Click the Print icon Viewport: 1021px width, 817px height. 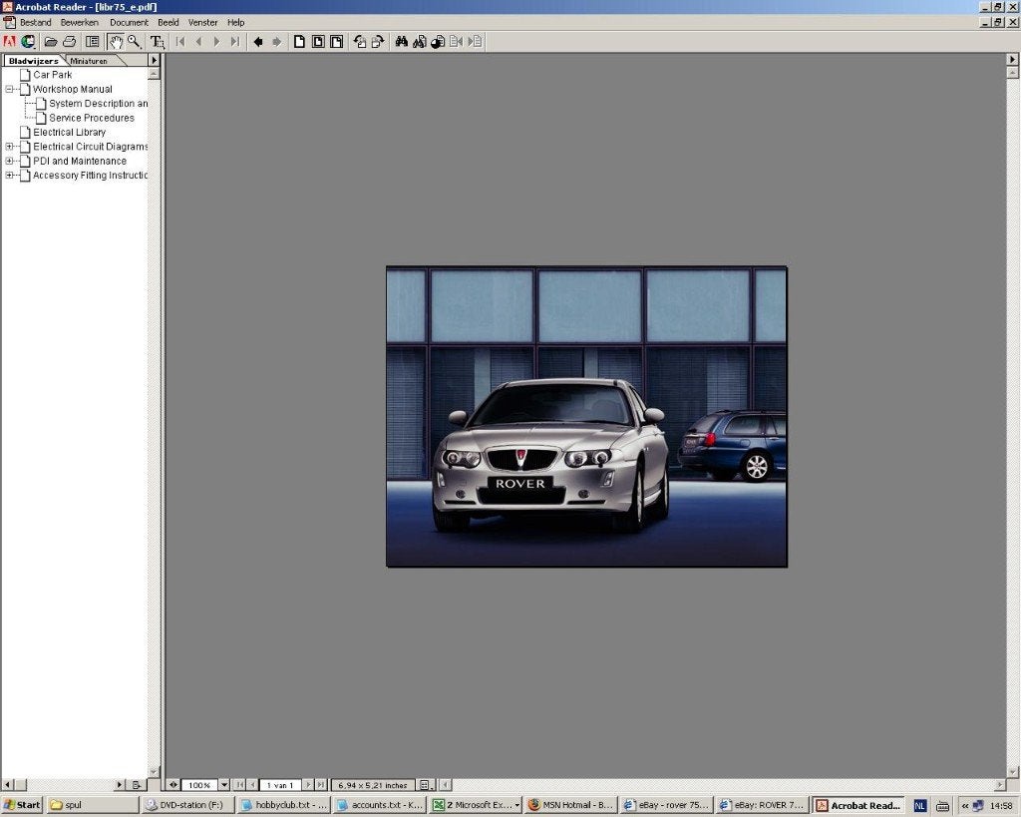click(69, 42)
